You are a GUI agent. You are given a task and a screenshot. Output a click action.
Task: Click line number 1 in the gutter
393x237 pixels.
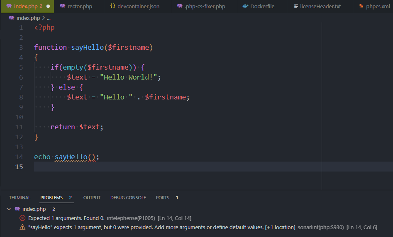(21, 28)
